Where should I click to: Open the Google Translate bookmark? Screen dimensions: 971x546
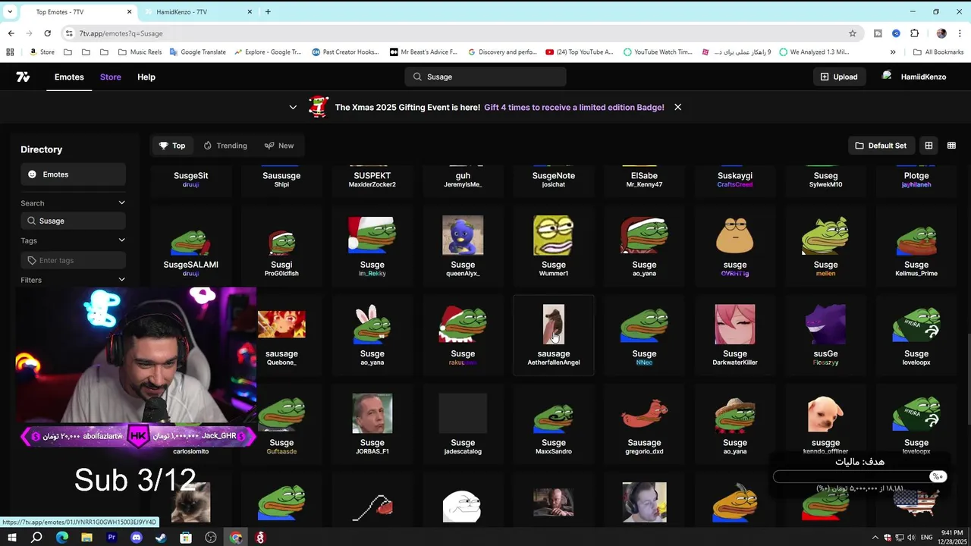(x=198, y=52)
